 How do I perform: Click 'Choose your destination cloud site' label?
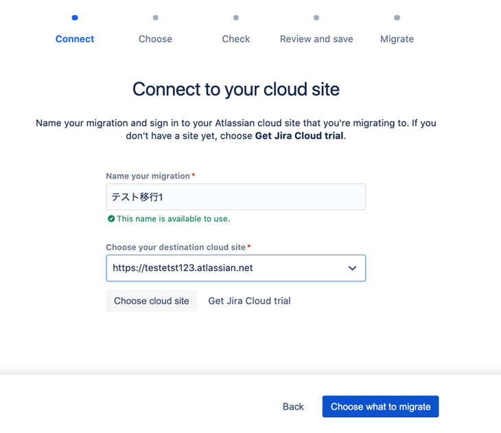point(176,247)
